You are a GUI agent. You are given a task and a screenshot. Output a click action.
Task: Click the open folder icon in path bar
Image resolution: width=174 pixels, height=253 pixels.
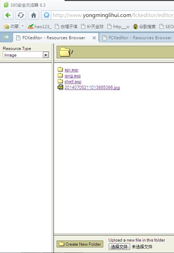pos(65,52)
